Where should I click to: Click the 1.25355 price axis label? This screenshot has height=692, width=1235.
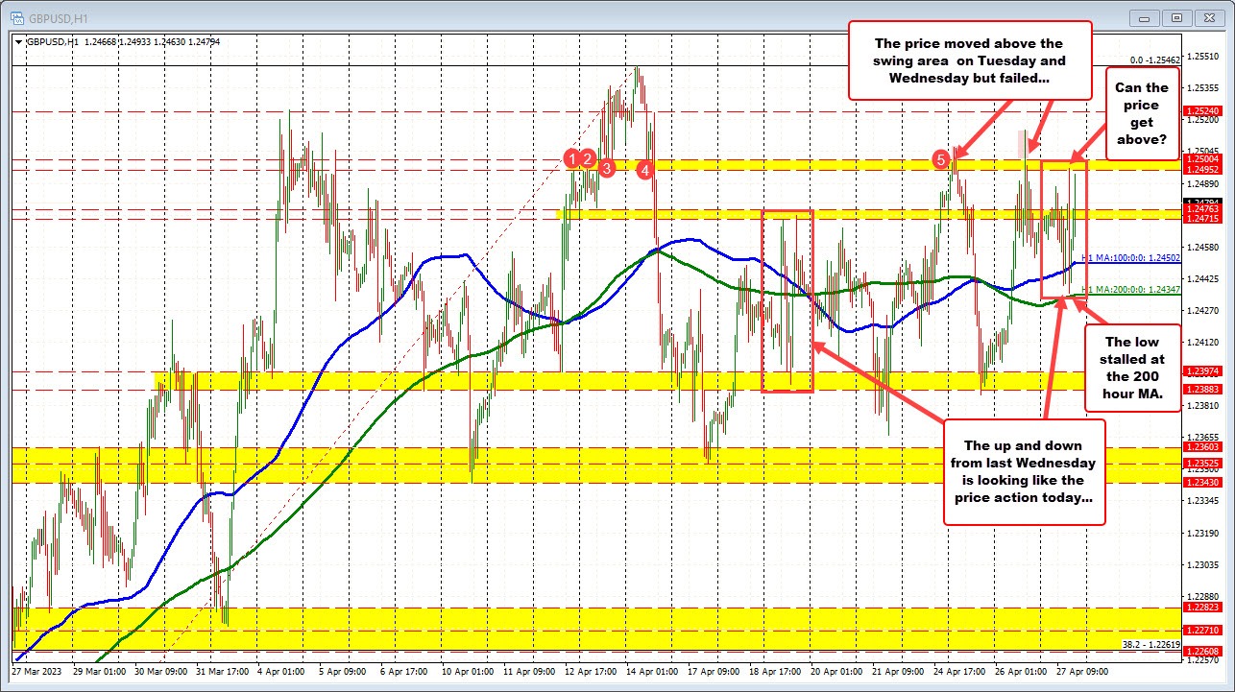[1204, 88]
